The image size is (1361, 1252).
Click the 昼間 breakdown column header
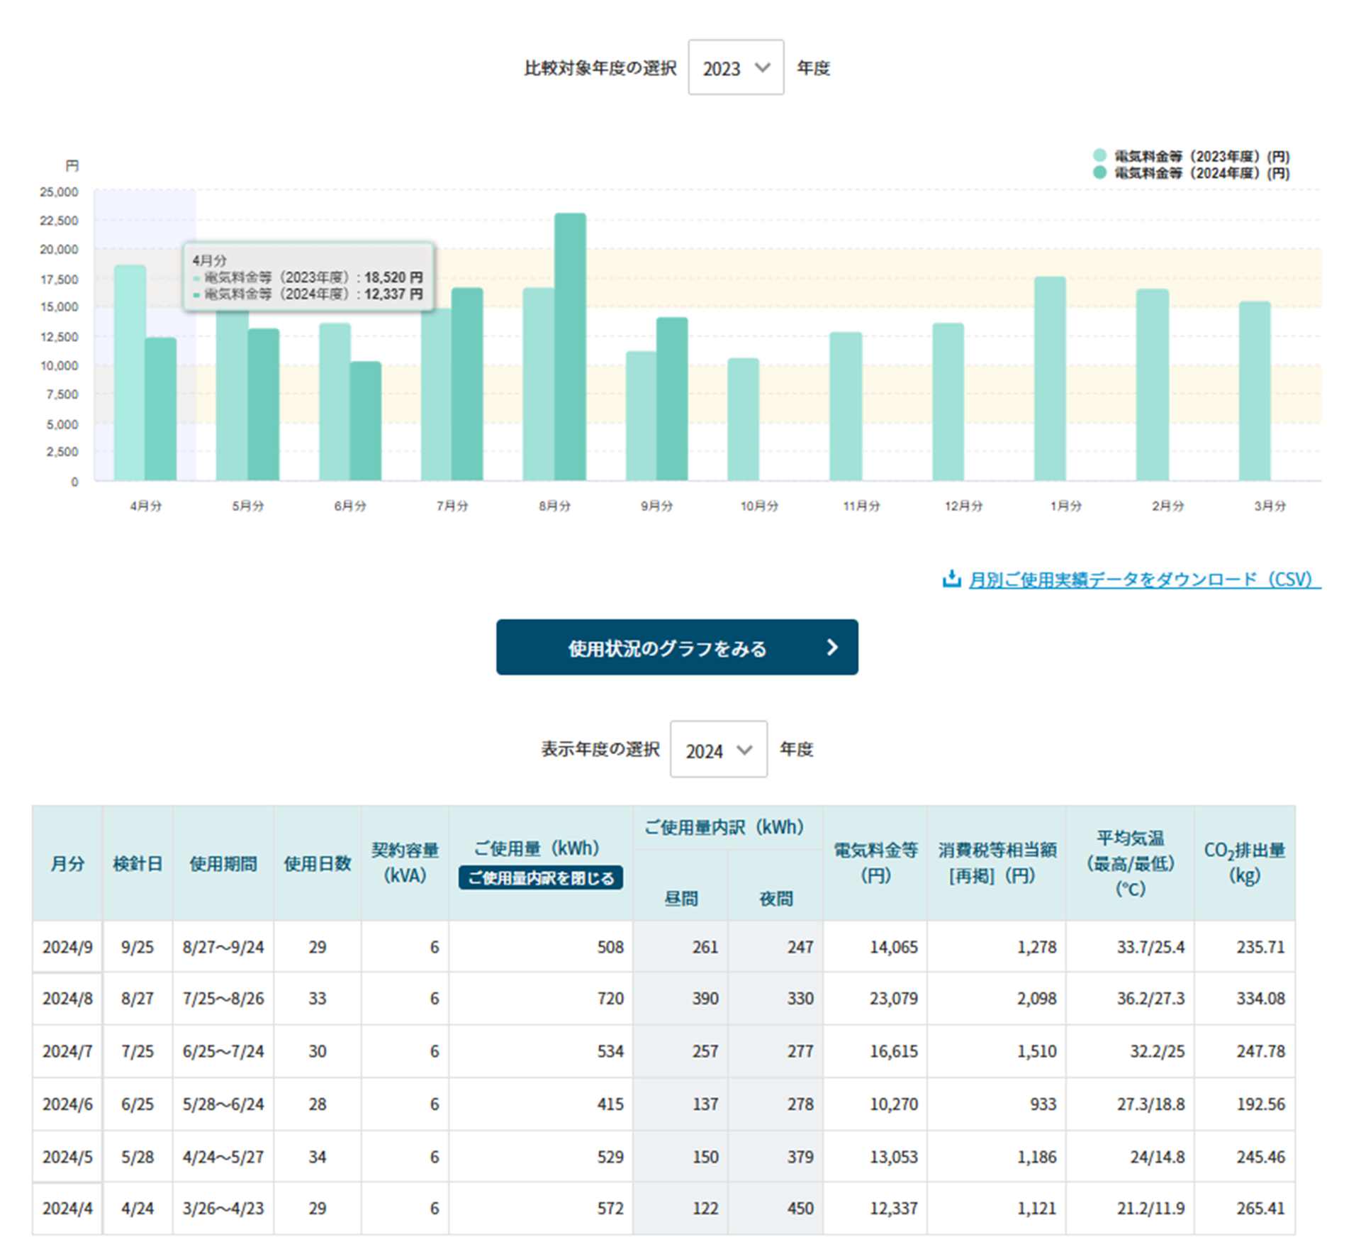click(680, 898)
